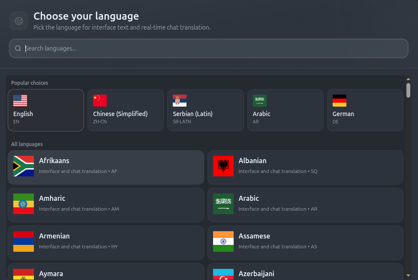Viewport: 418px width, 280px height.
Task: Click the Armenian tricolor flag icon
Action: 24,241
